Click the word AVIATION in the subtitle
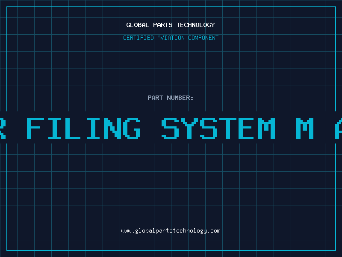Image resolution: width=342 pixels, height=257 pixels. 171,38
